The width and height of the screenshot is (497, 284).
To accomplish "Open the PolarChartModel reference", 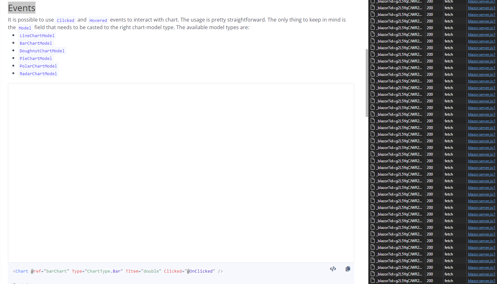I will tap(38, 66).
